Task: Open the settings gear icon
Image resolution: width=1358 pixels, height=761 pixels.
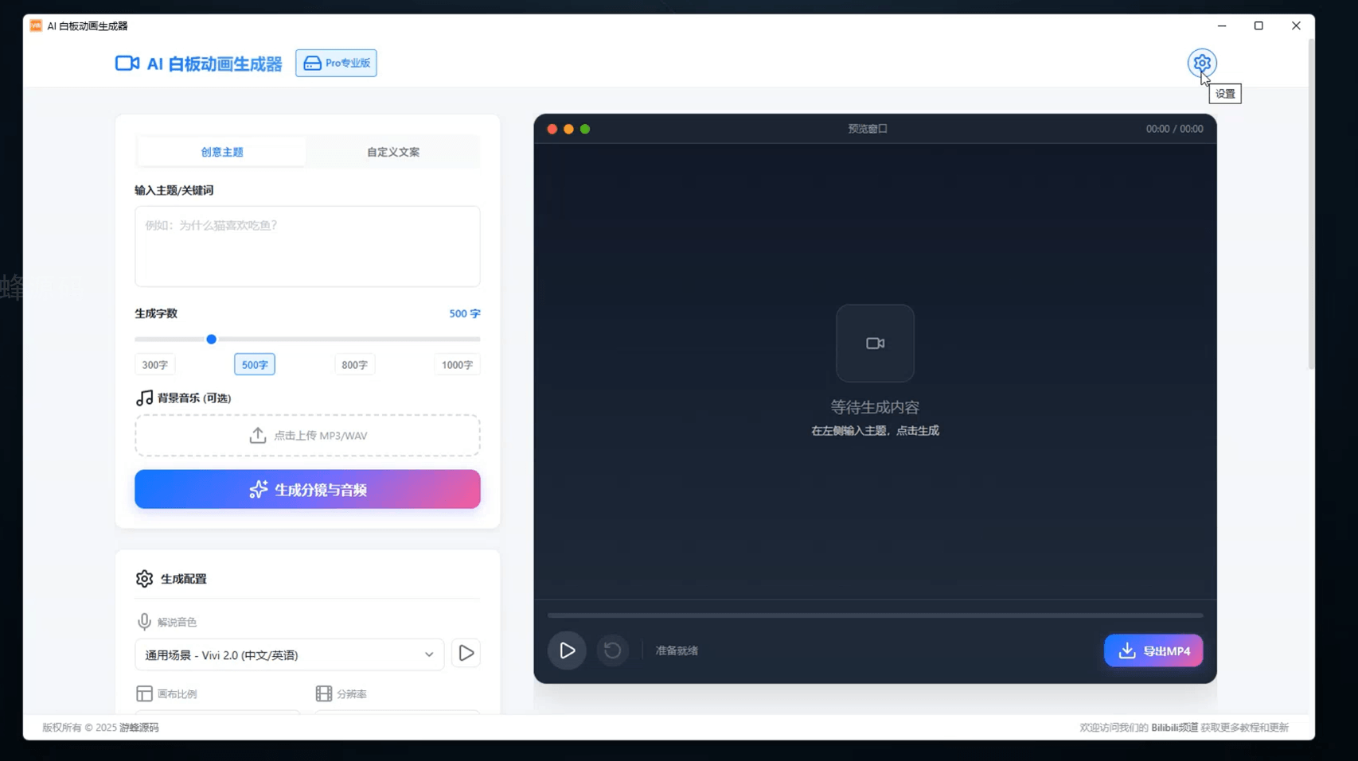Action: point(1202,63)
